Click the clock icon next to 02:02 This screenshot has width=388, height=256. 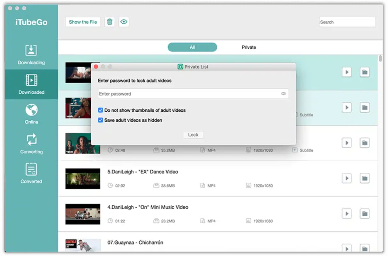click(110, 185)
